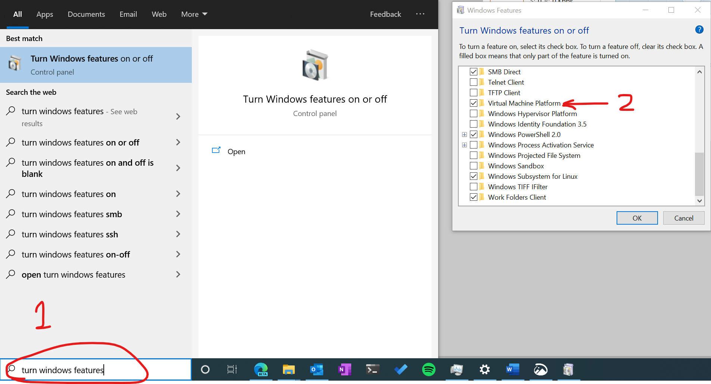
Task: Click the Outlook taskbar icon
Action: tap(316, 370)
